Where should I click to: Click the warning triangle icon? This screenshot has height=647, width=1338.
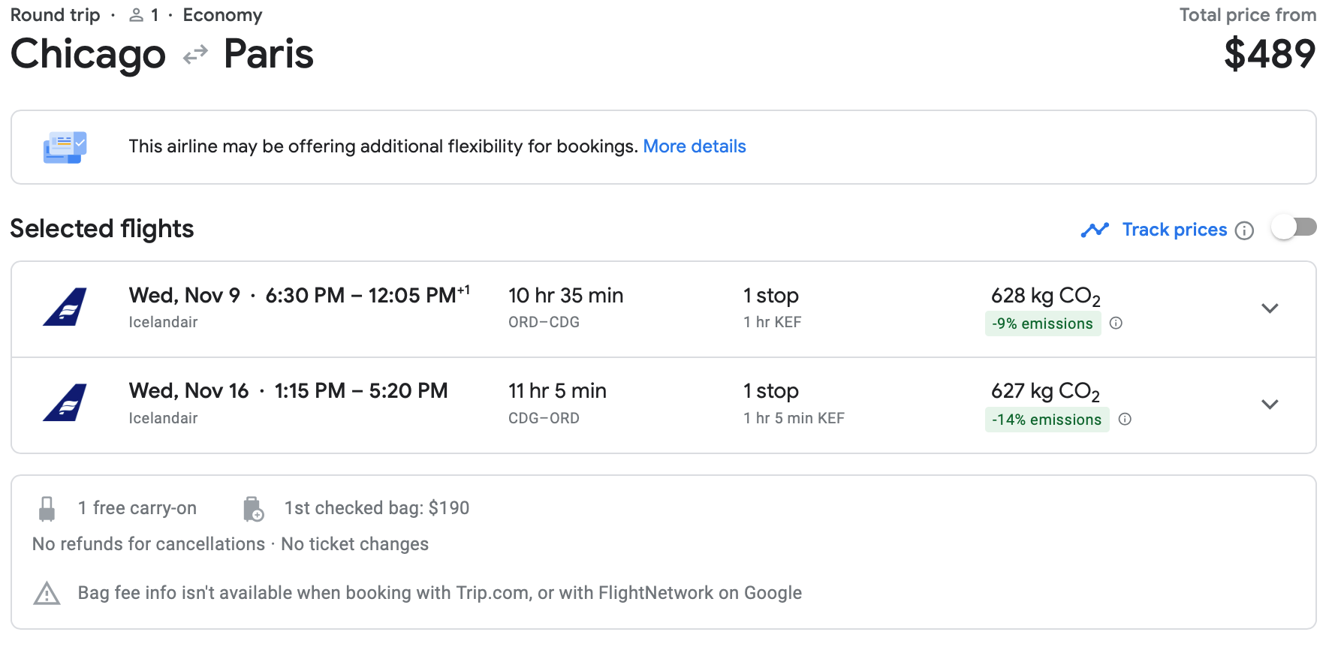(47, 594)
